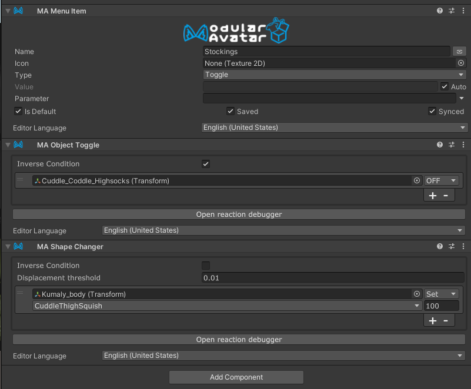
Task: Click the MA Object Toggle header title
Action: pyautogui.click(x=68, y=145)
